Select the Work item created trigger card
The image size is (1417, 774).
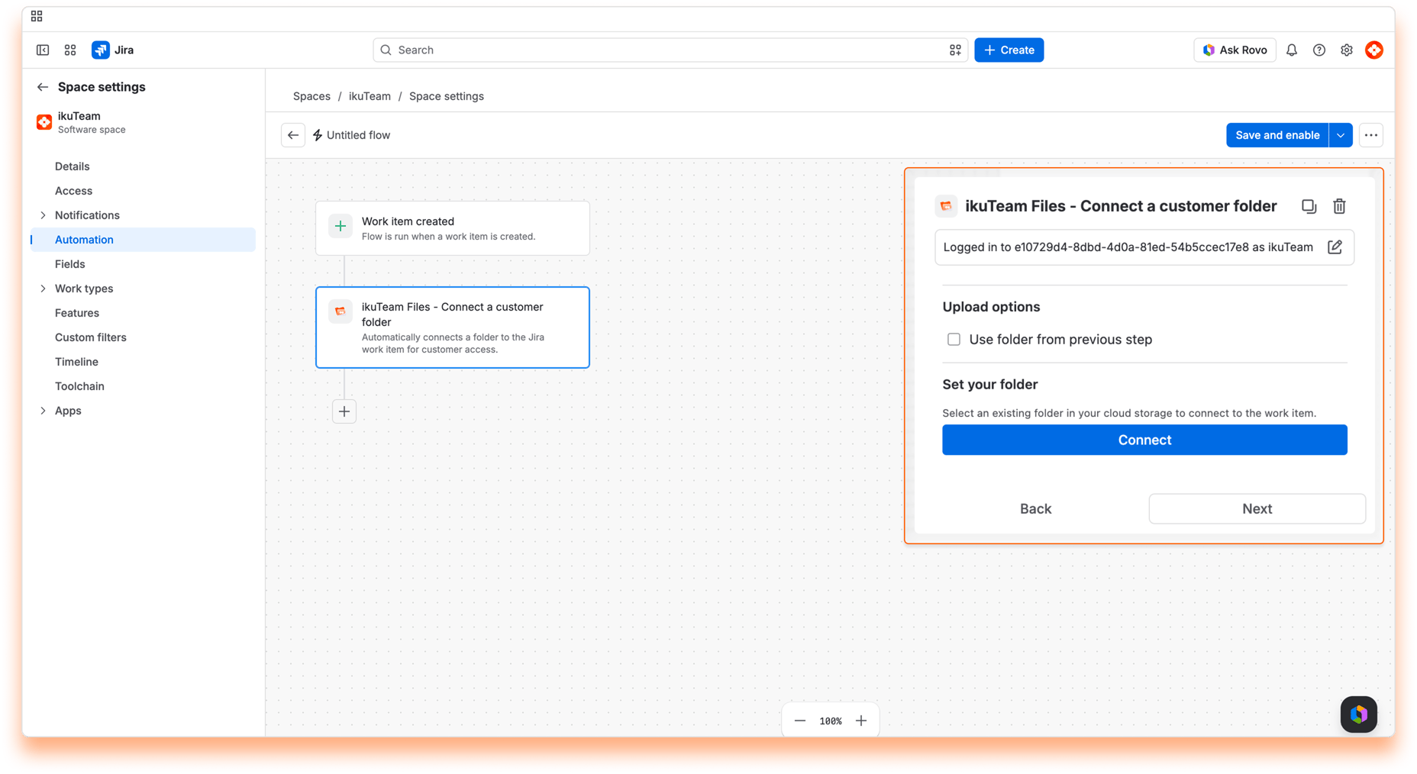(453, 228)
